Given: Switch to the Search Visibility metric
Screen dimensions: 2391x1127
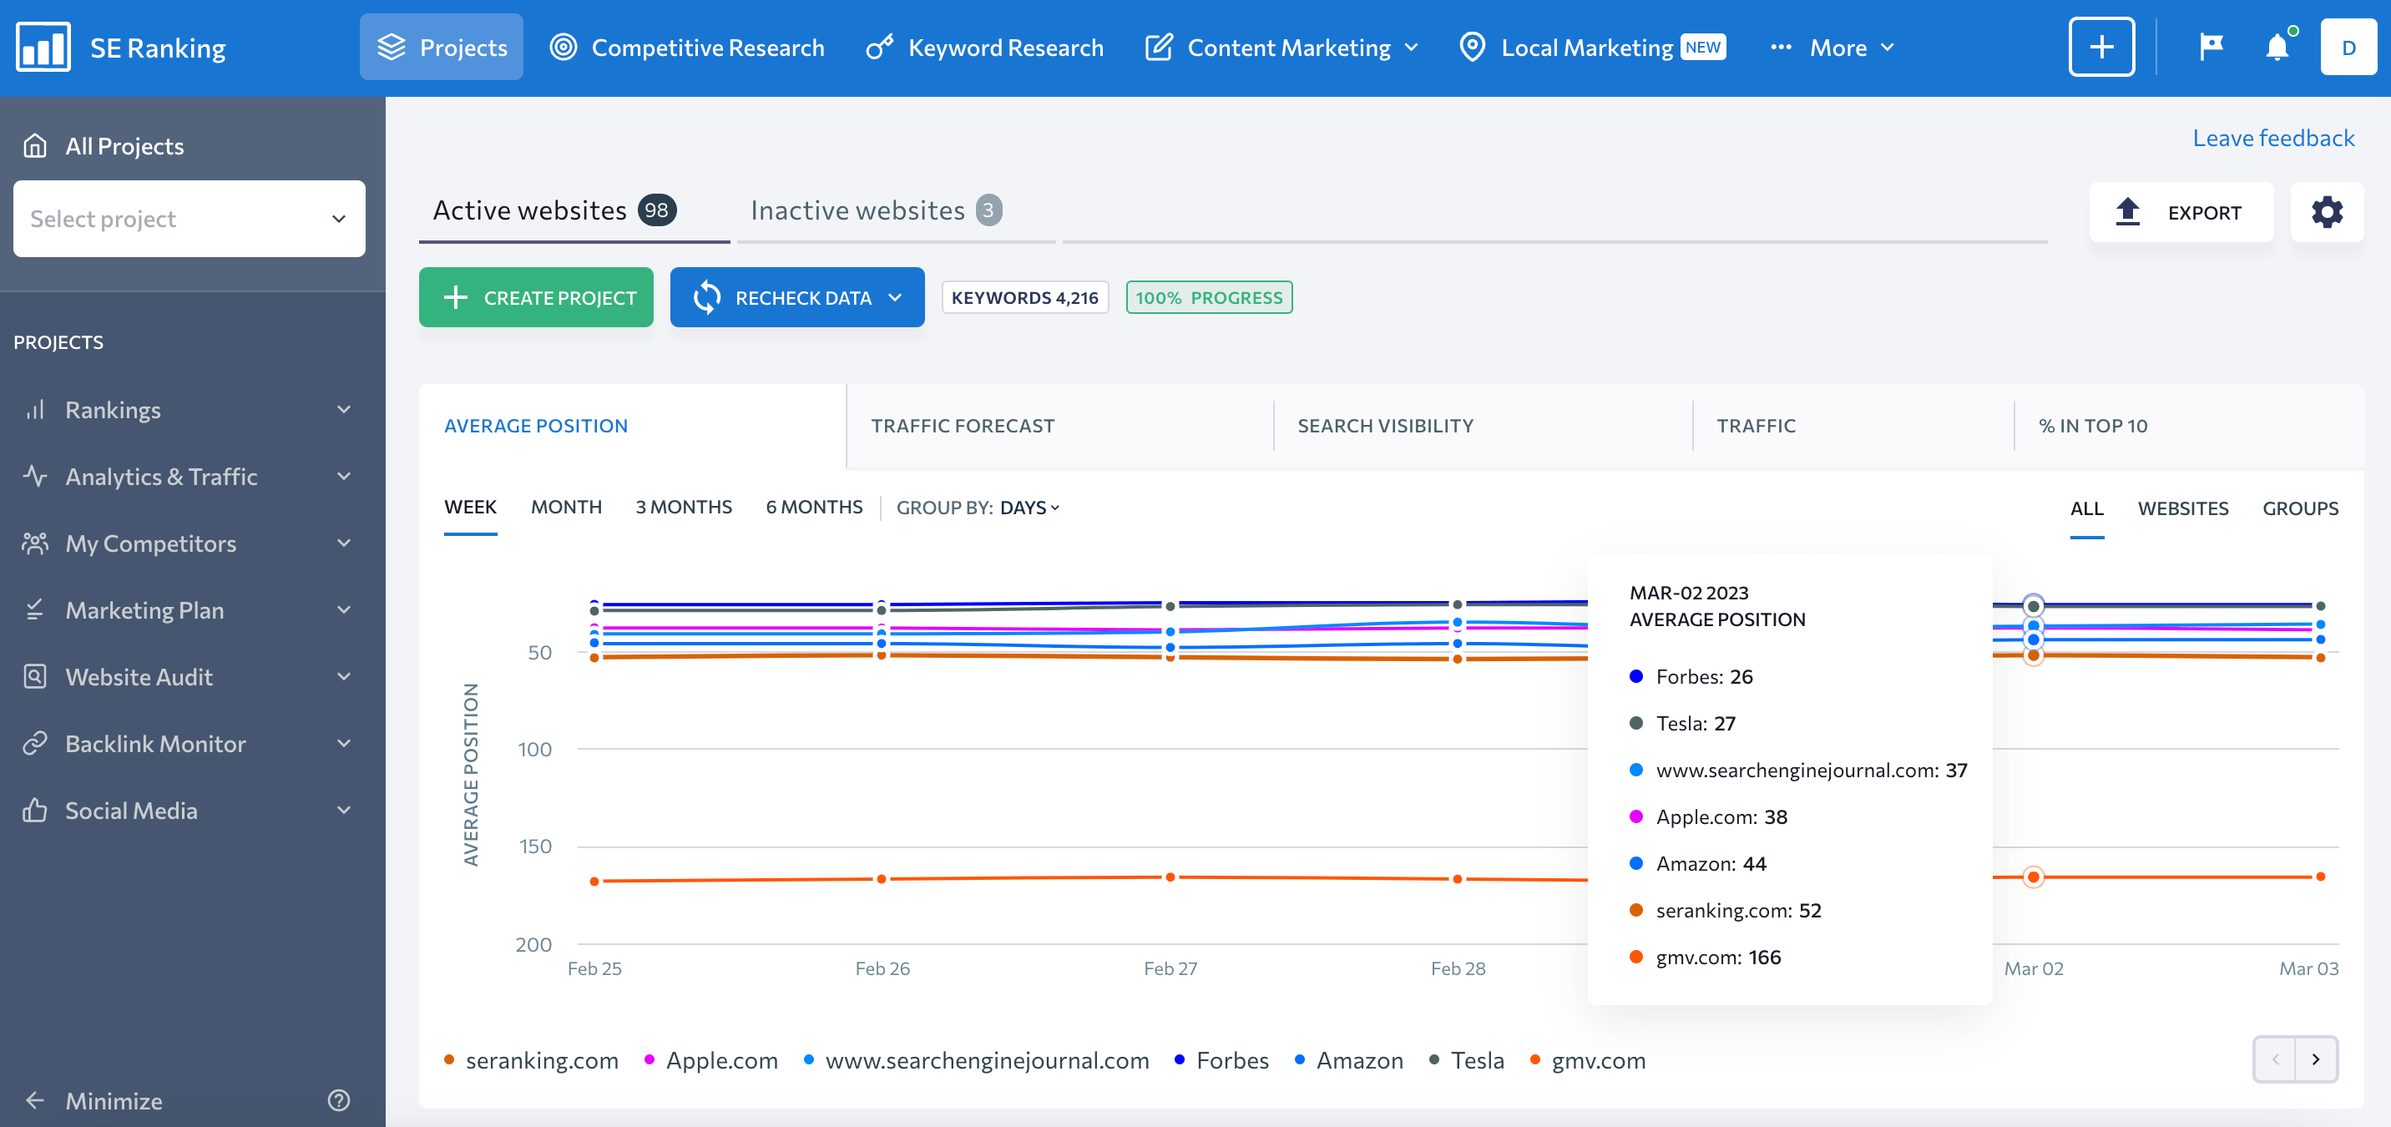Looking at the screenshot, I should [x=1383, y=426].
